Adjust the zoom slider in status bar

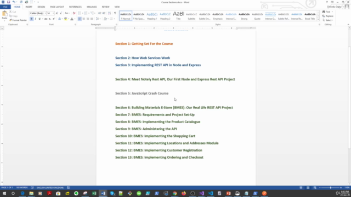point(331,188)
